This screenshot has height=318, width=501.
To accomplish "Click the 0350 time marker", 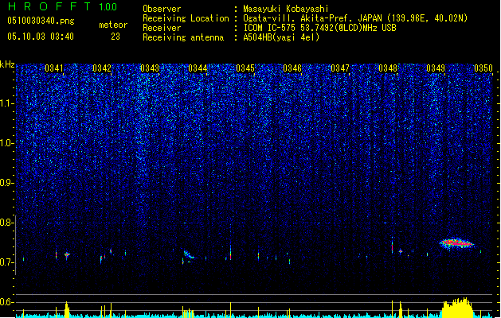I will pyautogui.click(x=483, y=68).
